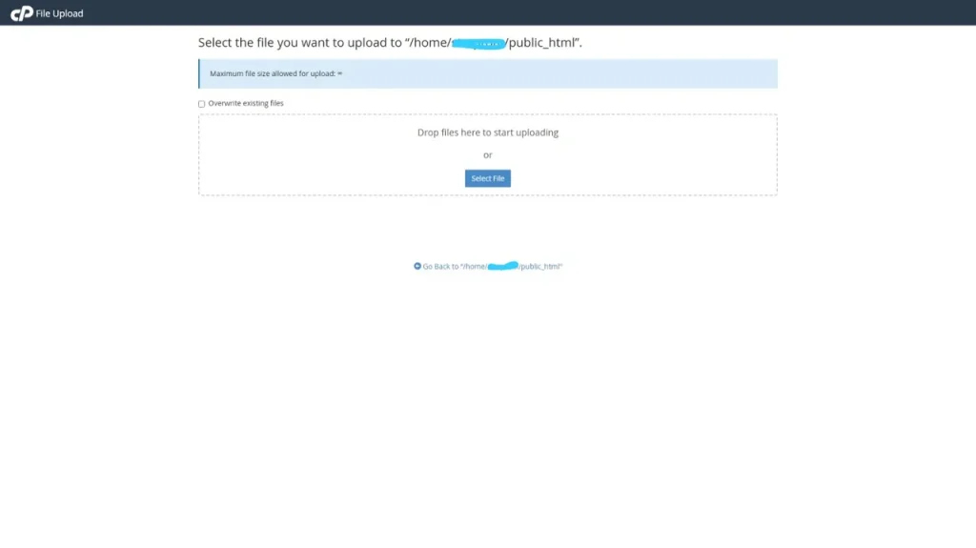The width and height of the screenshot is (976, 548).
Task: Click the Select the file heading text
Action: pos(390,42)
